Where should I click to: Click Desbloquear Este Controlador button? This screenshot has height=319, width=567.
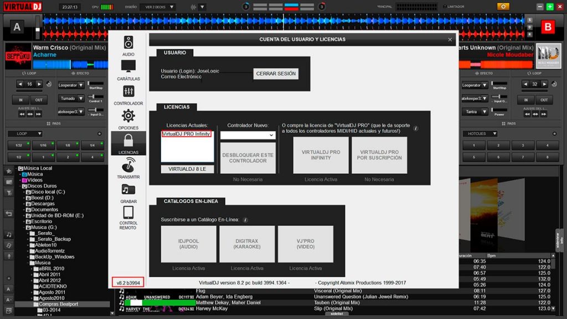pyautogui.click(x=248, y=158)
